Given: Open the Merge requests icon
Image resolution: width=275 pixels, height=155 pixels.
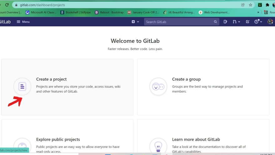Looking at the screenshot, I should [x=234, y=22].
